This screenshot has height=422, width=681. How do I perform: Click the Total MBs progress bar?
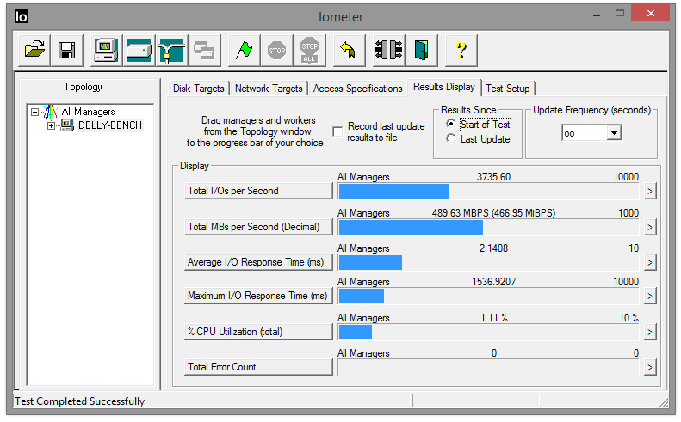point(489,227)
